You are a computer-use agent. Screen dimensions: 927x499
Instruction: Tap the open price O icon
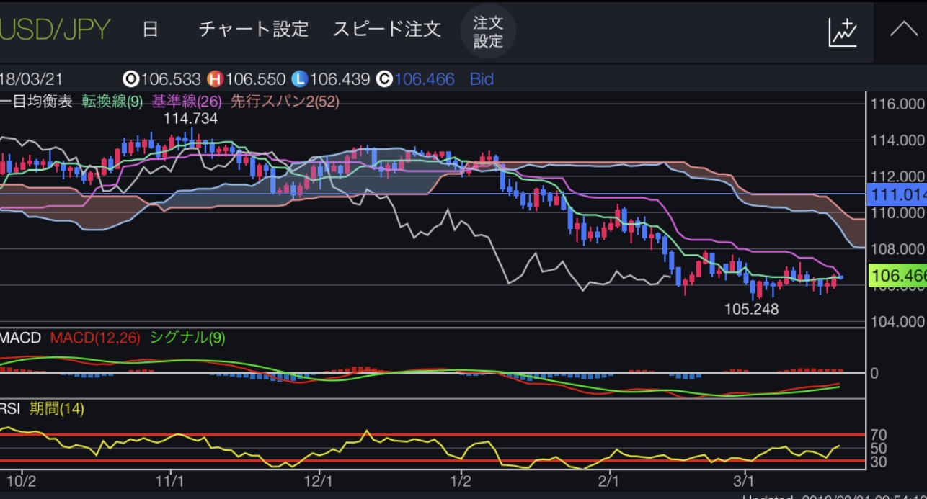click(131, 79)
